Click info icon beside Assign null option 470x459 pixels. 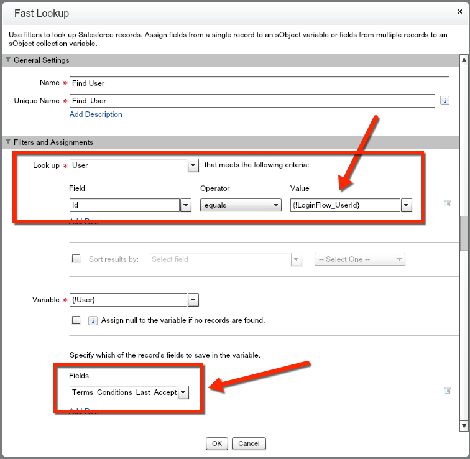93,320
